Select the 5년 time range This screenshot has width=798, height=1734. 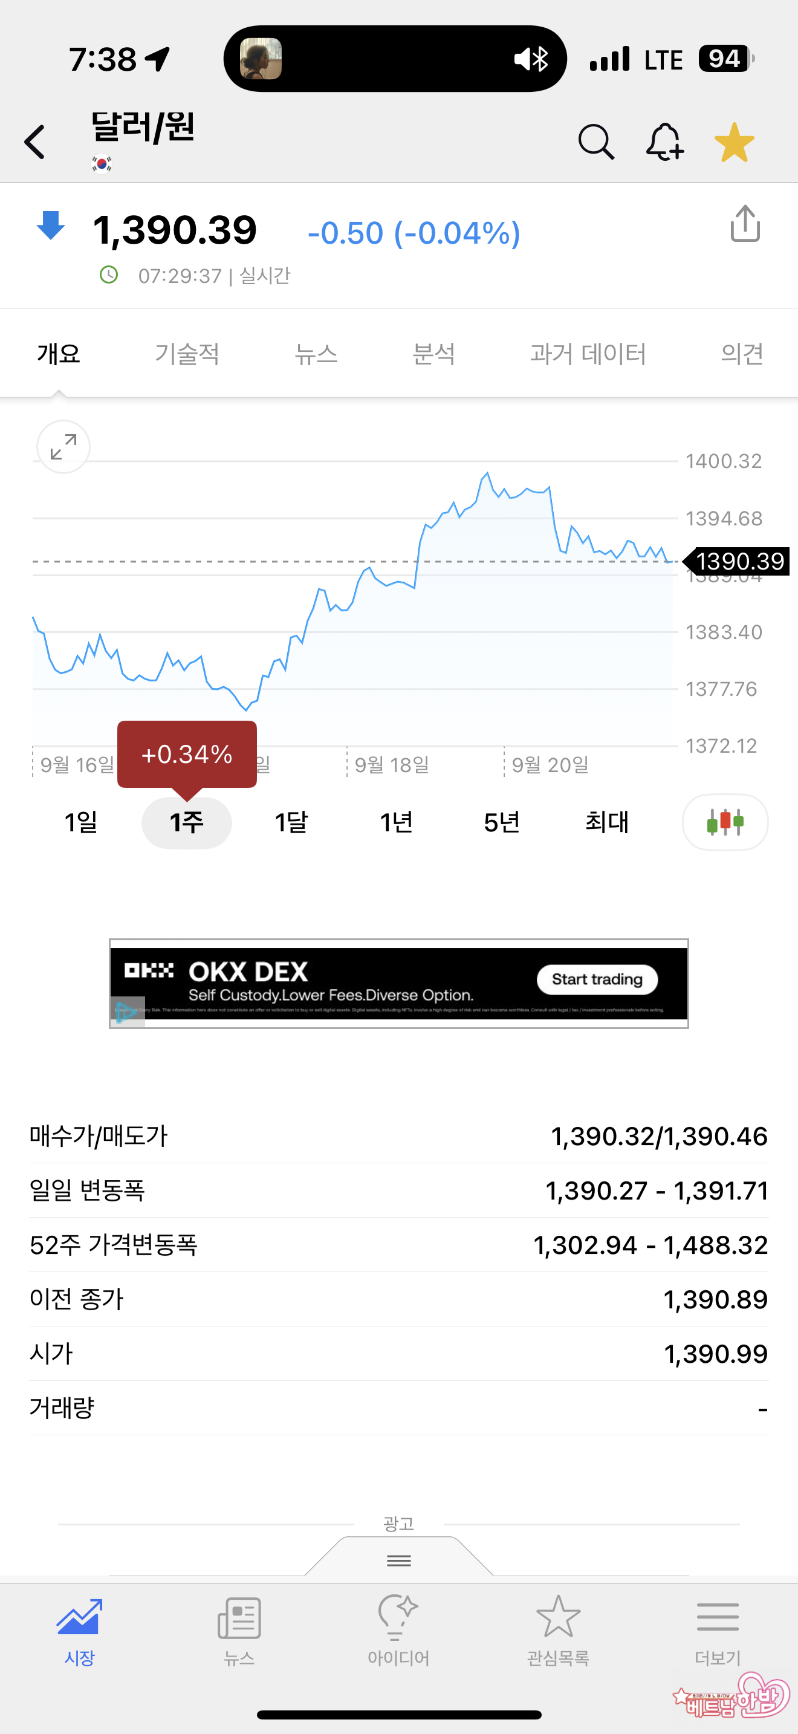coord(502,822)
